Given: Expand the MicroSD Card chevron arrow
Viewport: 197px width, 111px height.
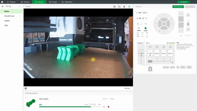Looking at the screenshot, I should (20, 16).
